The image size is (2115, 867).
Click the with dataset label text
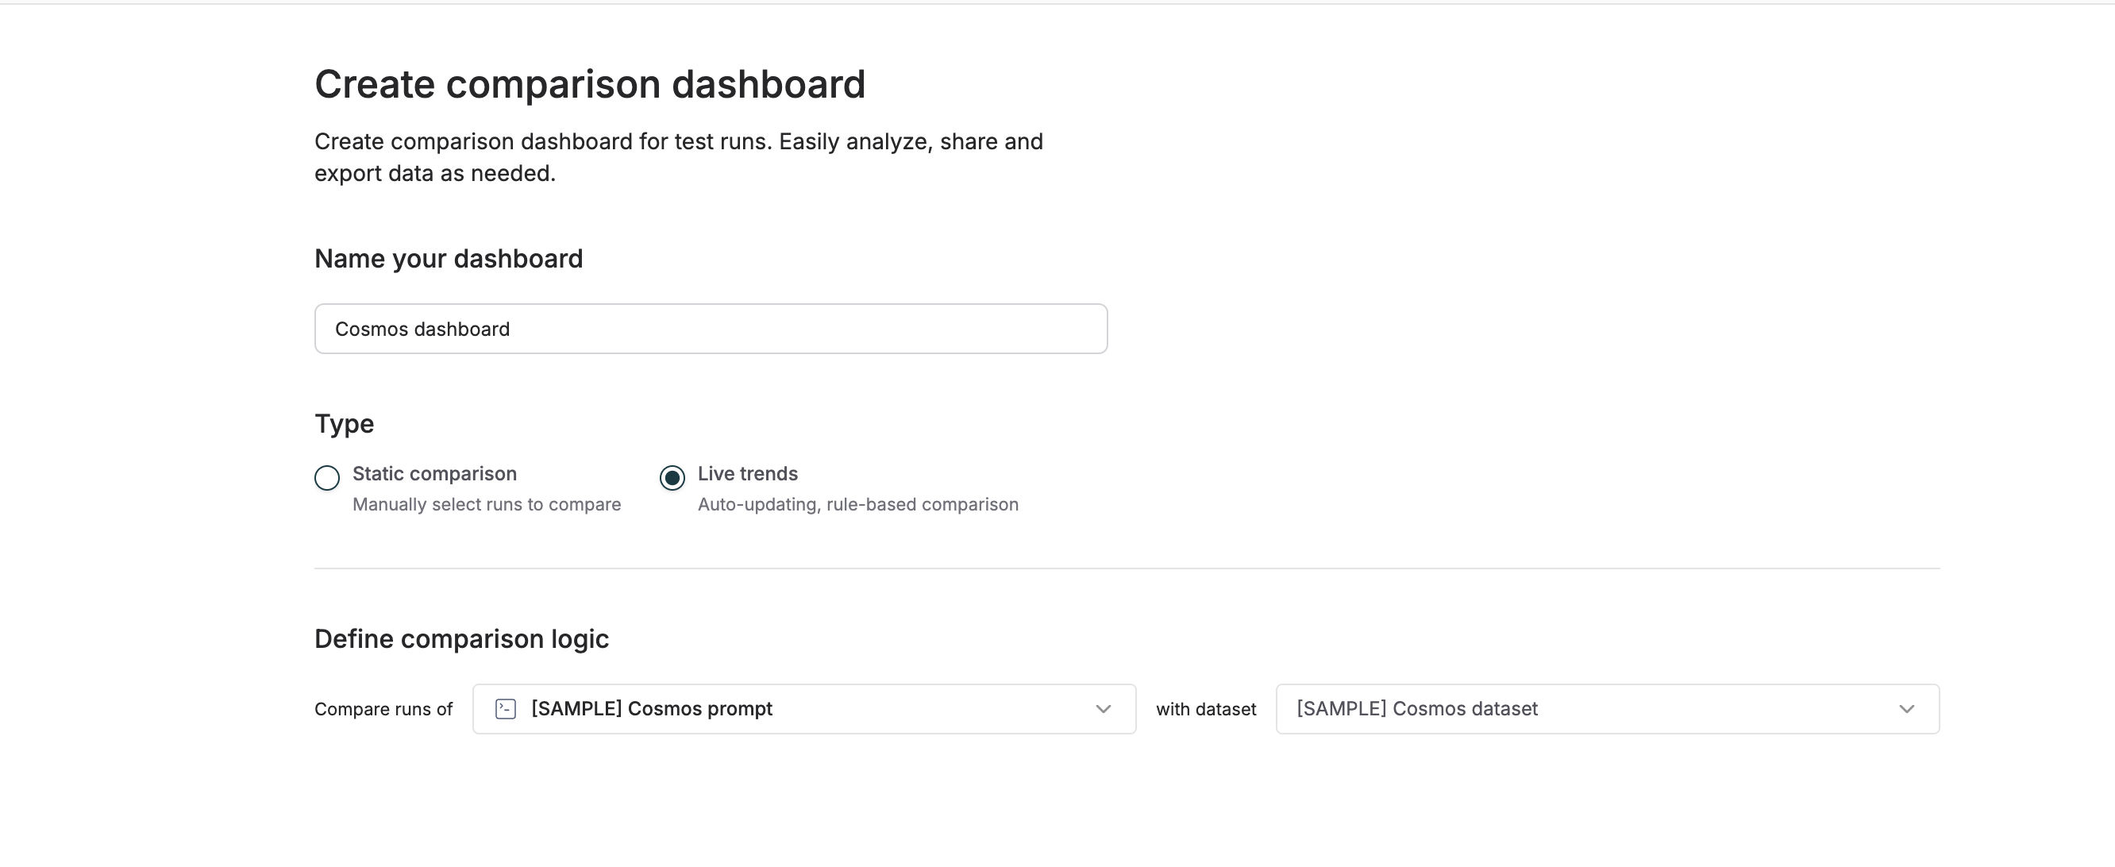(x=1205, y=707)
